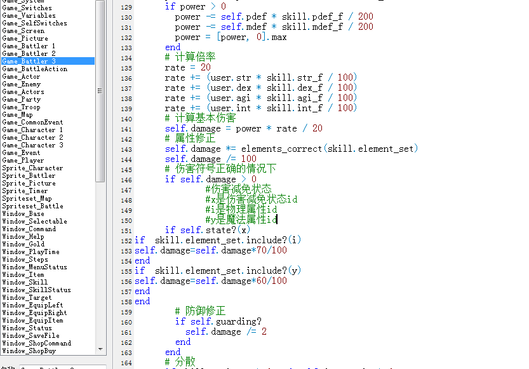Open Window_Item script

(23, 275)
